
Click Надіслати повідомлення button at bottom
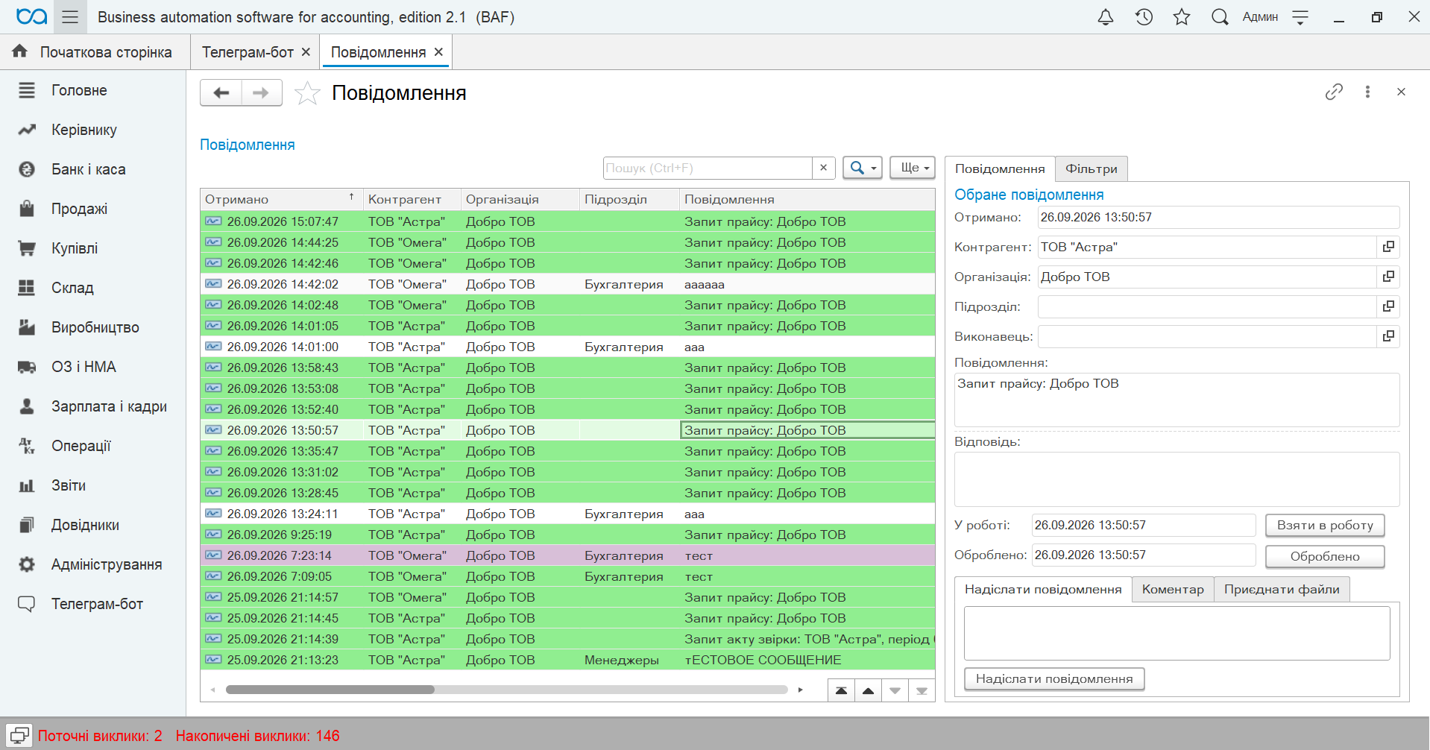click(1054, 679)
